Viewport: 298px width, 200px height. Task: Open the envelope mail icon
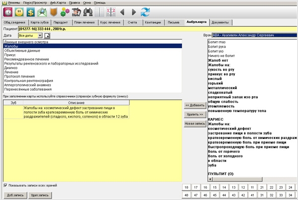click(42, 12)
